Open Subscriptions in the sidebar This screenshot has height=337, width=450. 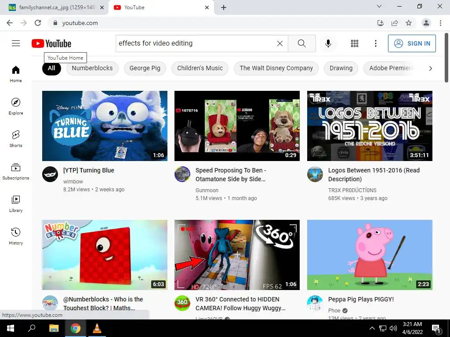(x=16, y=171)
